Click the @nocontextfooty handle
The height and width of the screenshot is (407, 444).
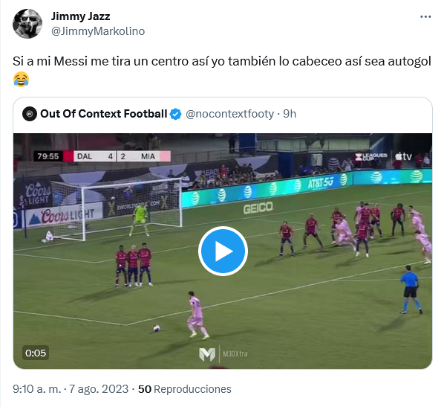pos(229,114)
